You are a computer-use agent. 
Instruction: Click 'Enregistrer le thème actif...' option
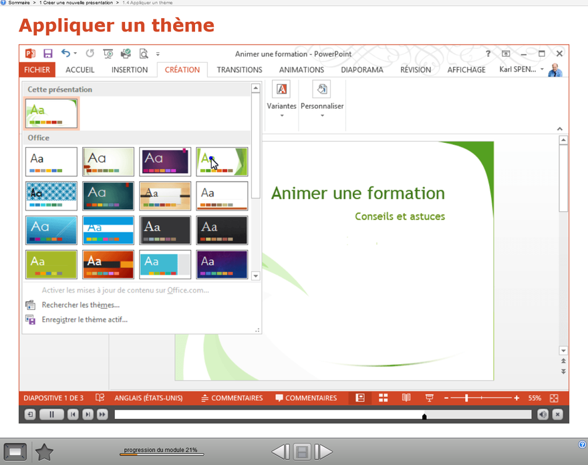pyautogui.click(x=84, y=319)
